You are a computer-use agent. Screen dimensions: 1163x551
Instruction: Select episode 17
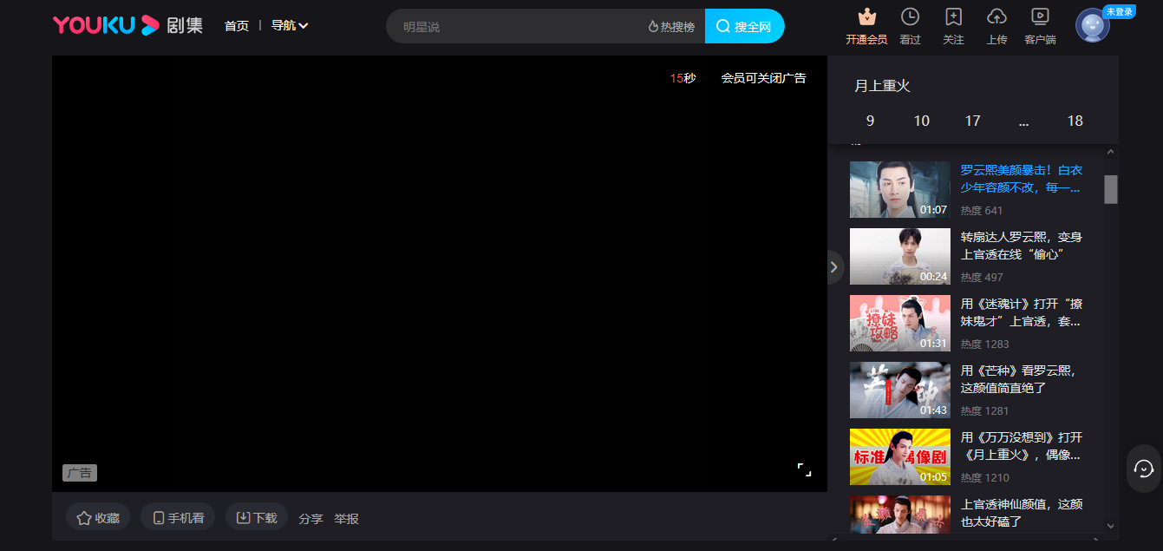coord(972,121)
